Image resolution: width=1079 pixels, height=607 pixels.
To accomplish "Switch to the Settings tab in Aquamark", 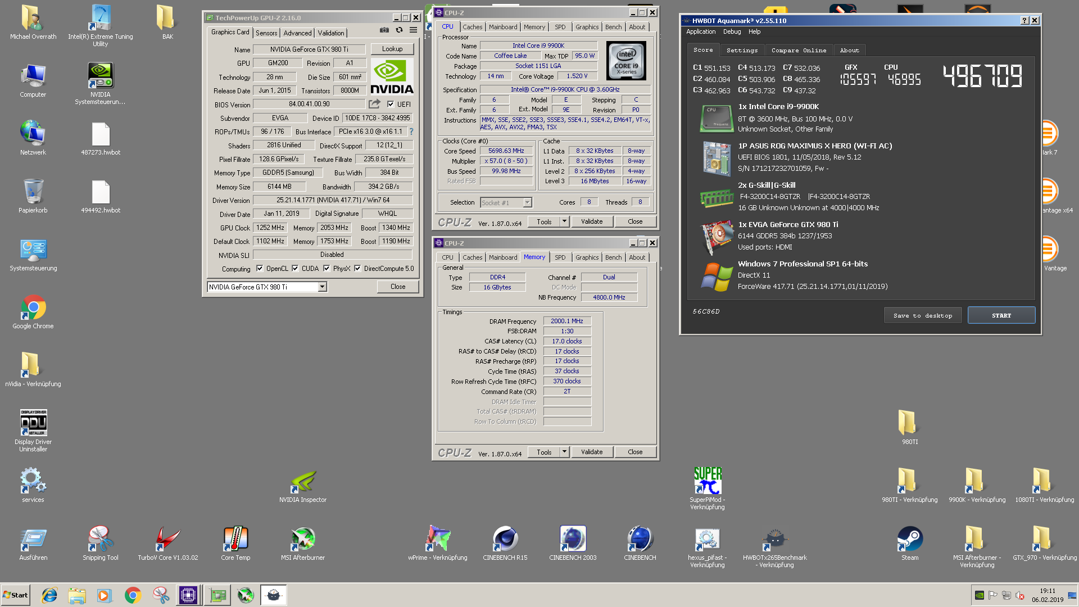I will [742, 50].
